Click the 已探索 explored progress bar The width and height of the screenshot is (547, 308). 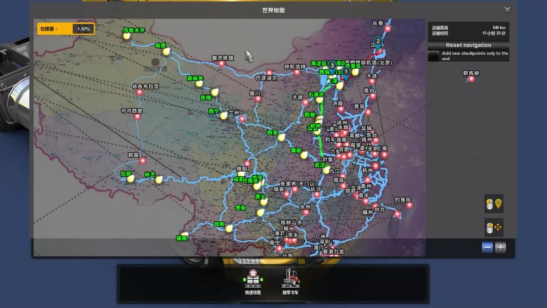tap(66, 29)
